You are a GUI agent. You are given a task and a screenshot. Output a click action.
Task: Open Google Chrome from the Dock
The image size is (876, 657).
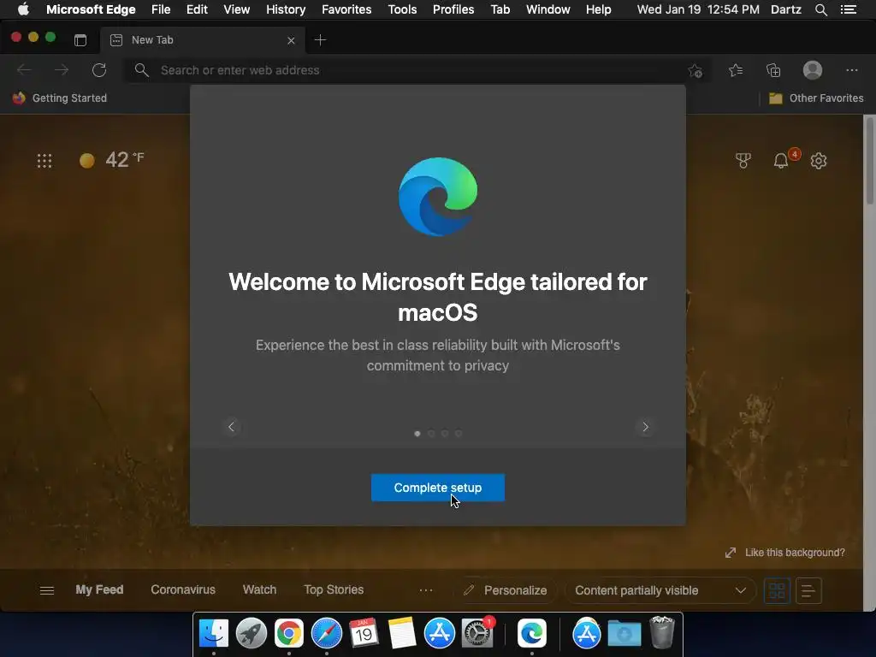289,633
